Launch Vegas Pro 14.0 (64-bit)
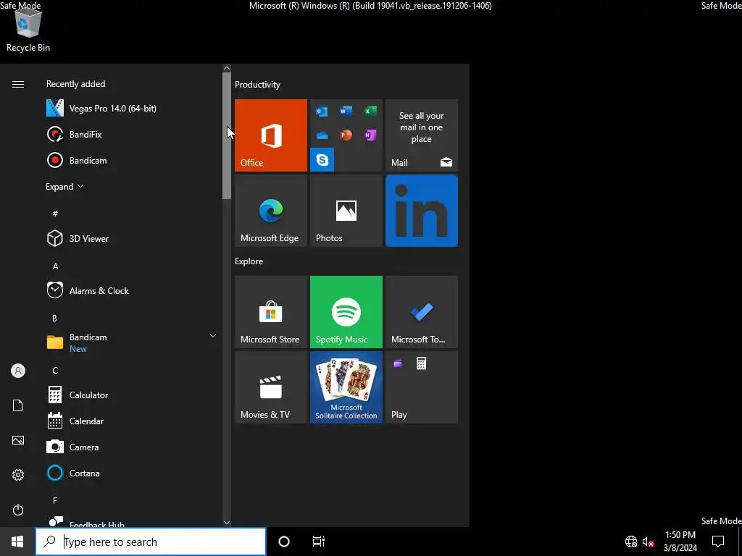Image resolution: width=742 pixels, height=556 pixels. pos(131,109)
